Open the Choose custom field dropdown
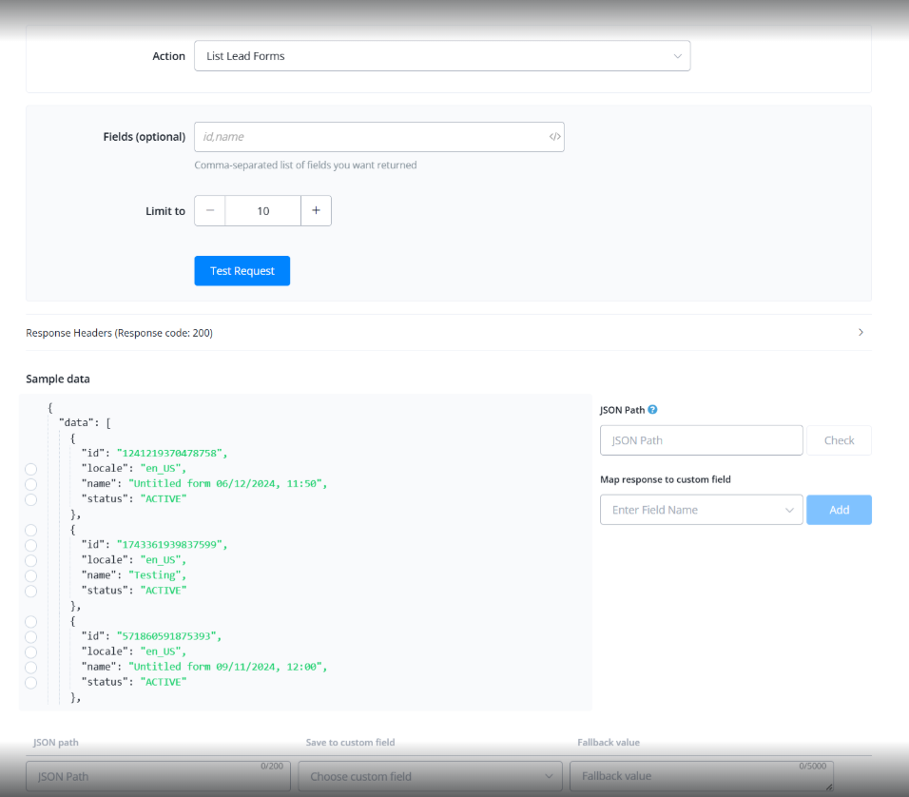Viewport: 909px width, 797px height. coord(431,776)
